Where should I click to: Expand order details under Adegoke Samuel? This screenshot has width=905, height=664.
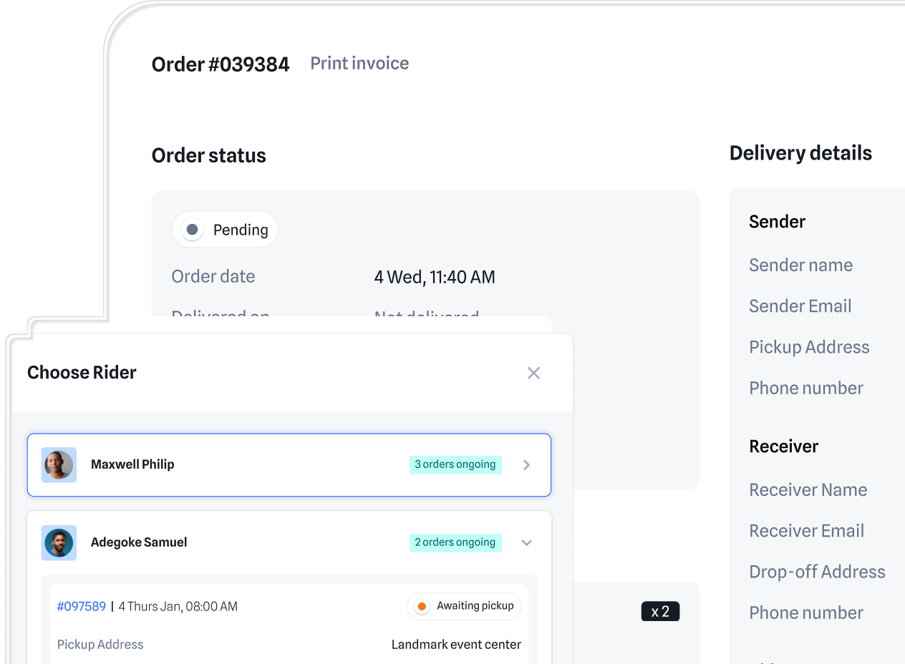click(526, 542)
